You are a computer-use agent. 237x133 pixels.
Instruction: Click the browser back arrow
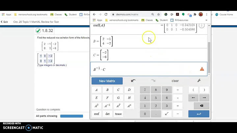[94, 14]
